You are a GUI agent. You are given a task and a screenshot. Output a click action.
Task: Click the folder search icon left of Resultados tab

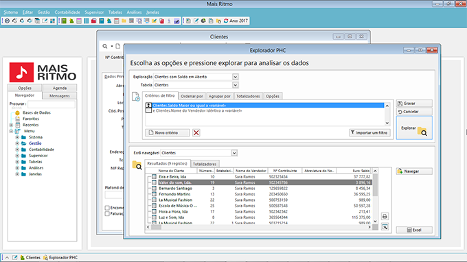[137, 165]
